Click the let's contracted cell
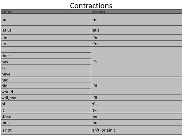 [136, 30]
